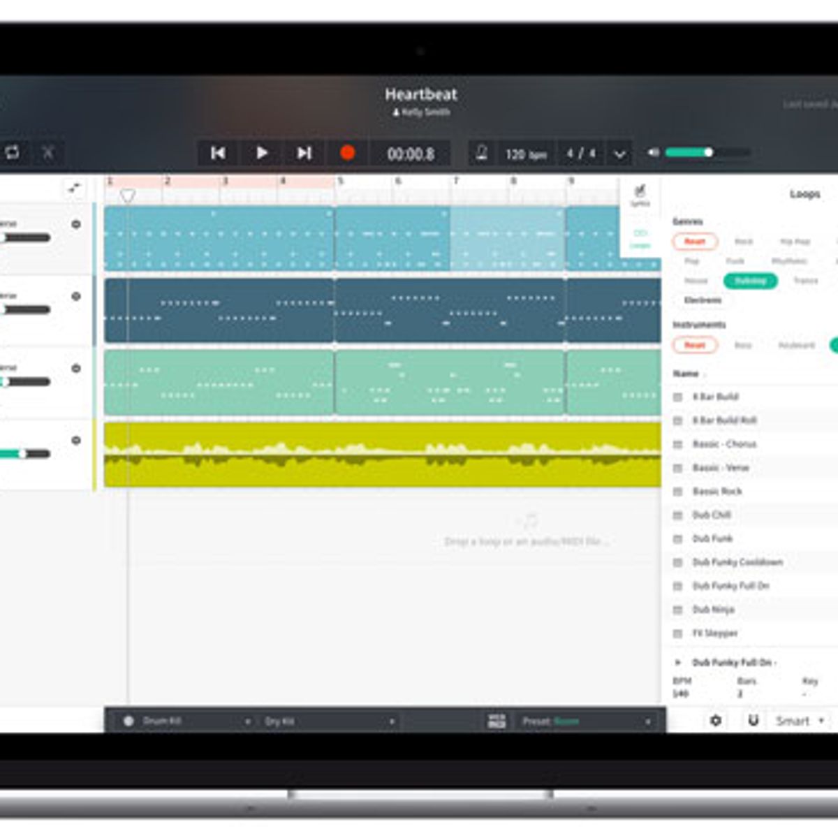Click the drum icon beside Dub Funky Full On row
838x838 pixels.
pos(677,586)
